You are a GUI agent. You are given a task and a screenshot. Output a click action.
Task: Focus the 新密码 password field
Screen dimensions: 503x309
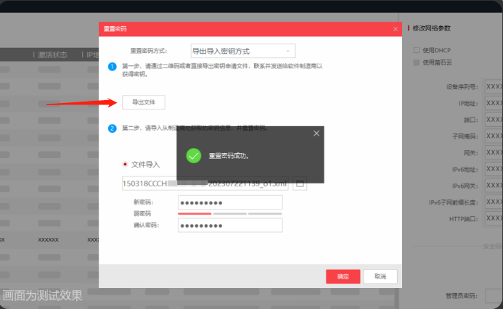coord(230,202)
